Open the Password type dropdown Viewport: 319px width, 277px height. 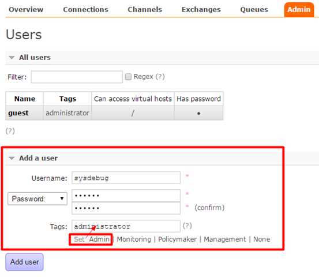(x=37, y=199)
